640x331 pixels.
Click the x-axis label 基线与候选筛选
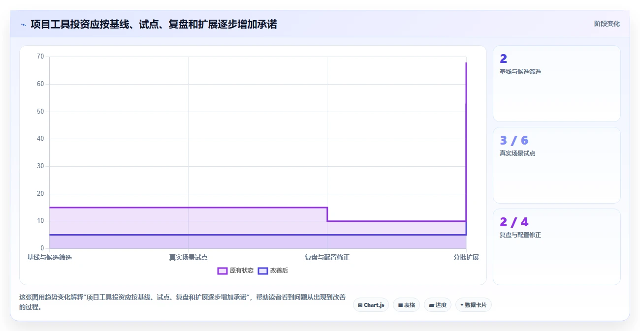(49, 257)
